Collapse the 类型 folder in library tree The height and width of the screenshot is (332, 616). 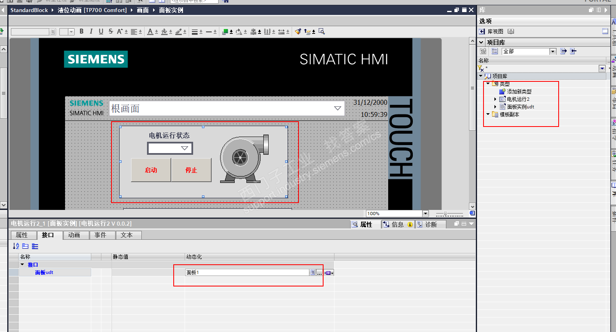click(x=488, y=84)
